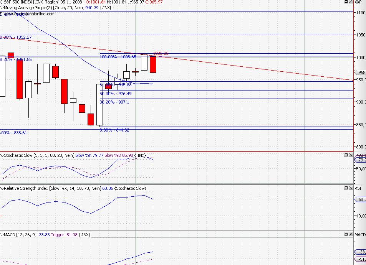This screenshot has width=366, height=265.
Task: Select the 0.00% - 844.32 Fibonacci label
Action: click(x=114, y=130)
